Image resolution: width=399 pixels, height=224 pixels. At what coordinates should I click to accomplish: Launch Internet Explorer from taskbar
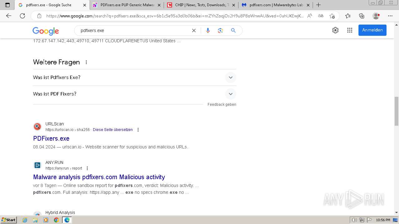[25, 220]
